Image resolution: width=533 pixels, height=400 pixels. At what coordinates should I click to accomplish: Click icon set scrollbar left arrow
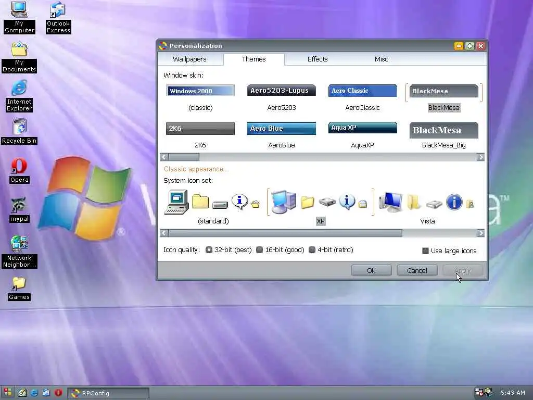coord(164,233)
